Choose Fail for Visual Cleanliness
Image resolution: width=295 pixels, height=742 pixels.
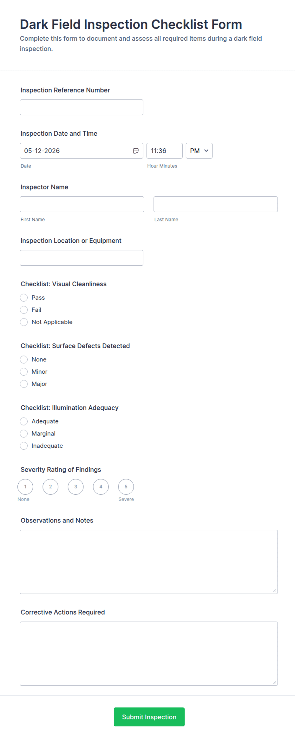coord(24,310)
